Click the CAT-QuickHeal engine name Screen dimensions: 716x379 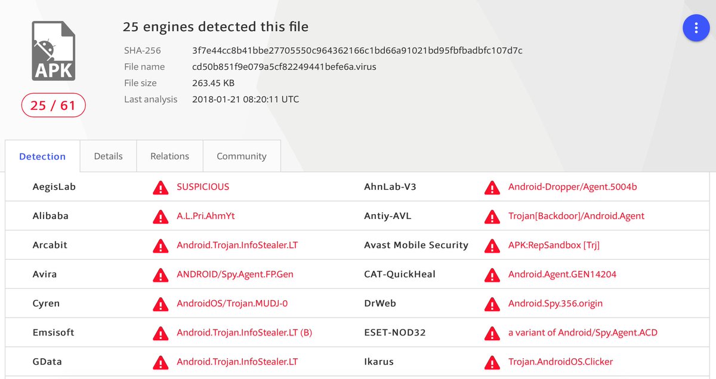(400, 275)
